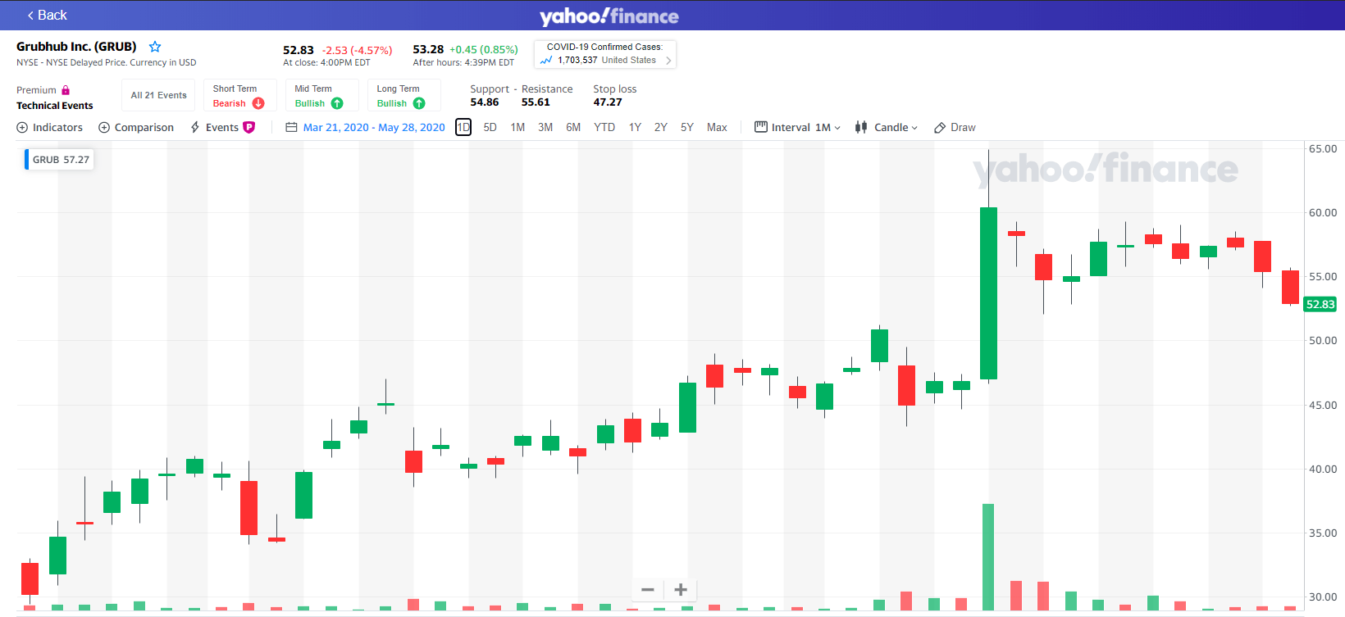Click the purple premium badge next to Events
This screenshot has width=1345, height=617.
[249, 127]
